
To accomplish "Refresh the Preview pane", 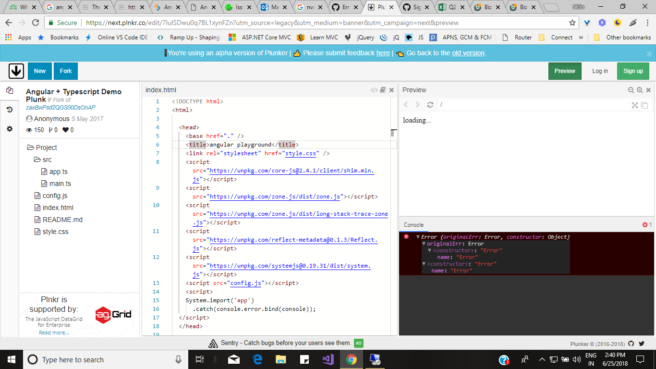I will pyautogui.click(x=430, y=104).
